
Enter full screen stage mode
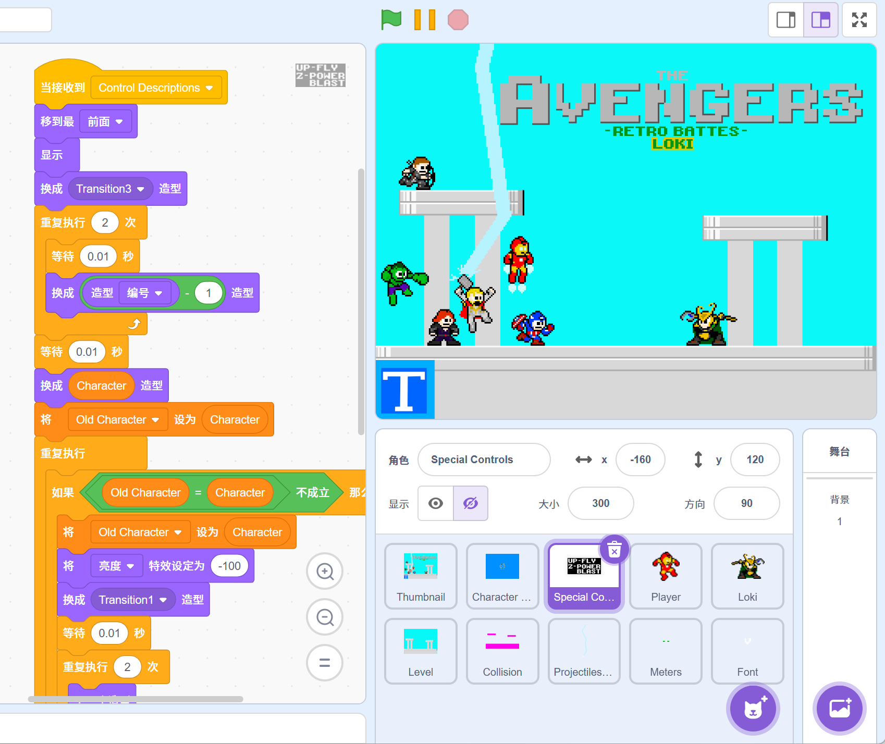(859, 20)
